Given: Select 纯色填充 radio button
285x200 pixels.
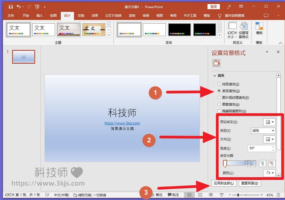Looking at the screenshot, I should pos(219,84).
